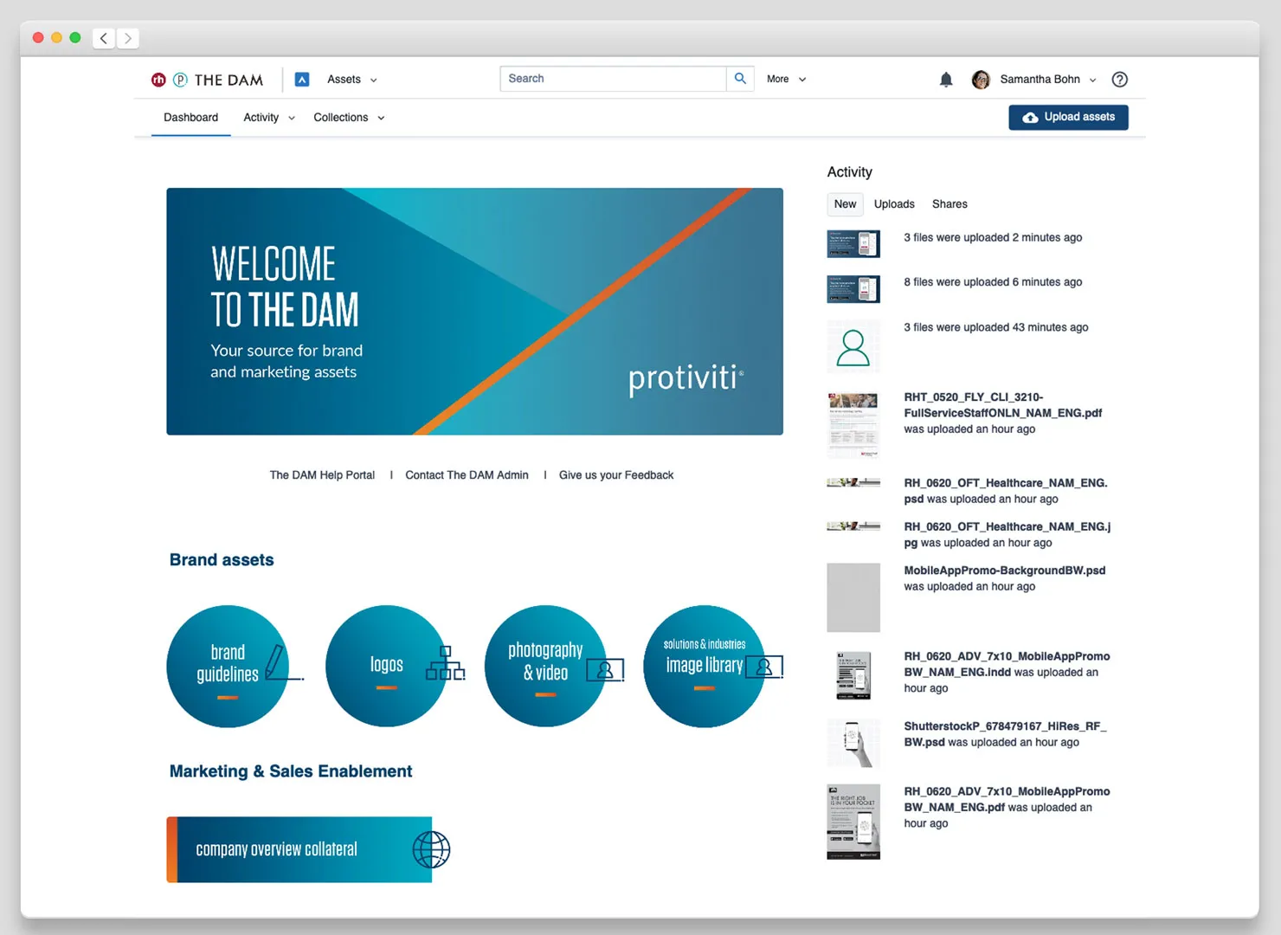
Task: Switch to the Shares activity tab
Action: click(x=949, y=204)
